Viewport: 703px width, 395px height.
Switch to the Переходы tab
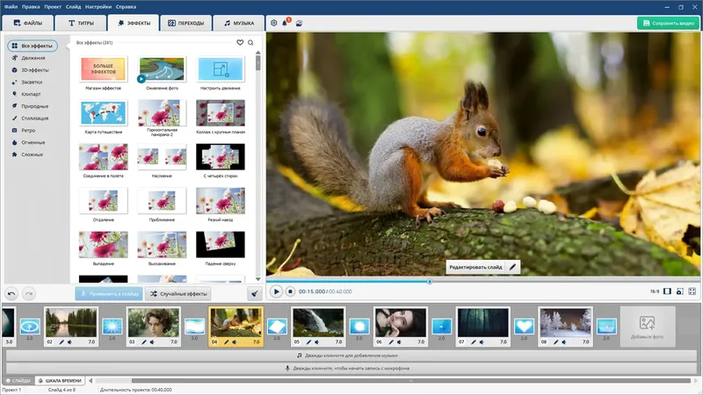[x=185, y=23]
